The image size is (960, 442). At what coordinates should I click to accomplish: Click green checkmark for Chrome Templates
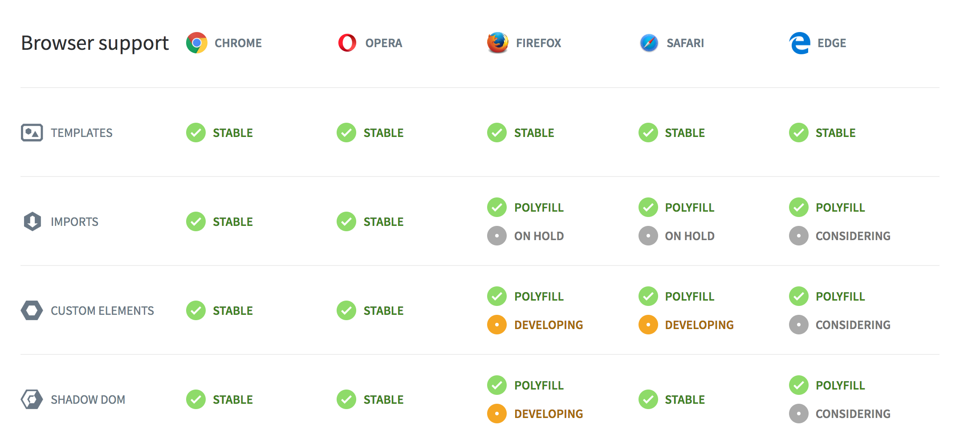[196, 133]
